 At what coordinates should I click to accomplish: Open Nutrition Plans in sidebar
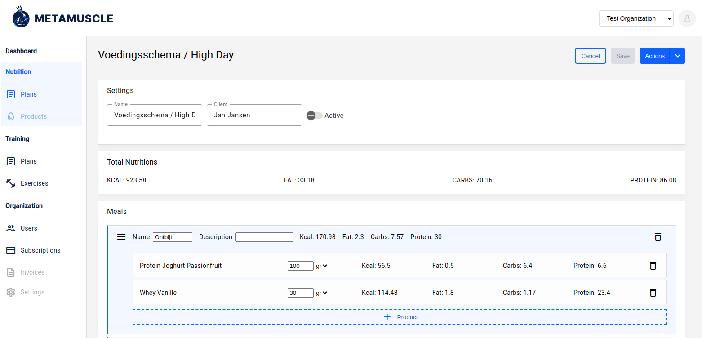[x=29, y=94]
